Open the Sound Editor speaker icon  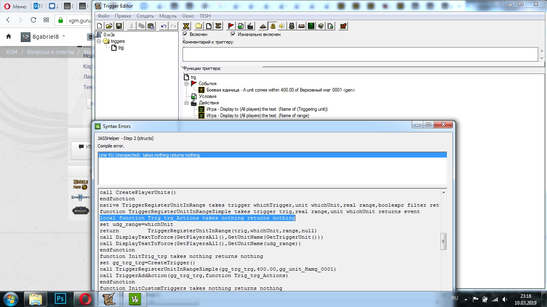(282, 26)
